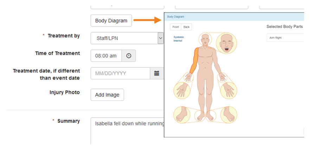Click the Treatment date MM/DD/YYYY field
The width and height of the screenshot is (310, 150).
pos(120,73)
